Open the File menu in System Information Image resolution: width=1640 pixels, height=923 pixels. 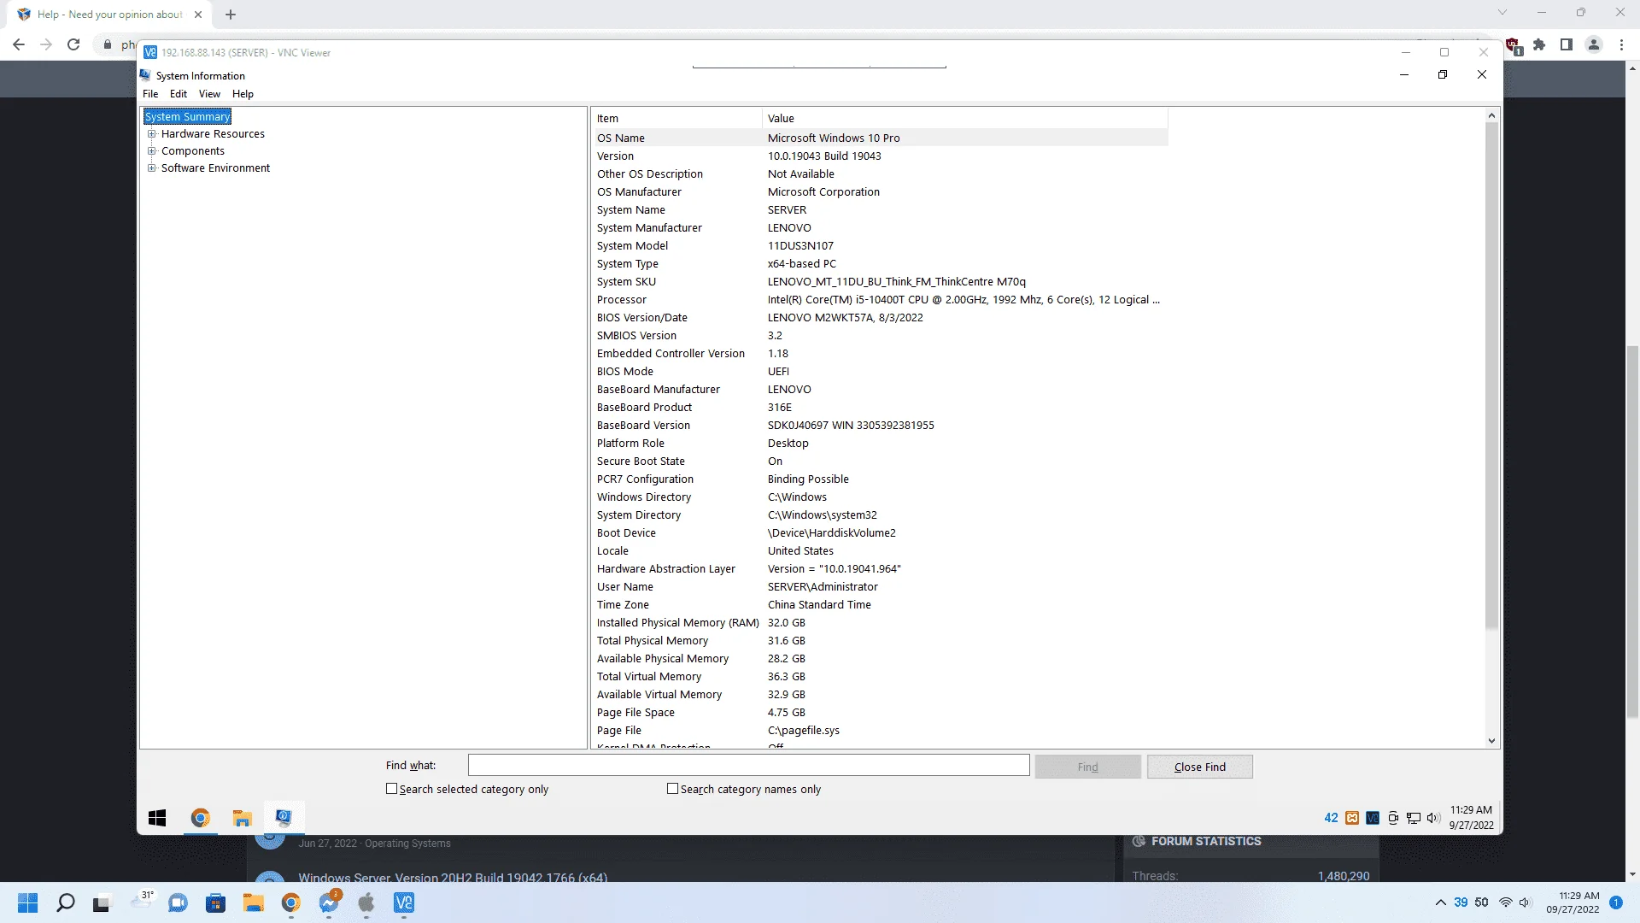click(150, 94)
